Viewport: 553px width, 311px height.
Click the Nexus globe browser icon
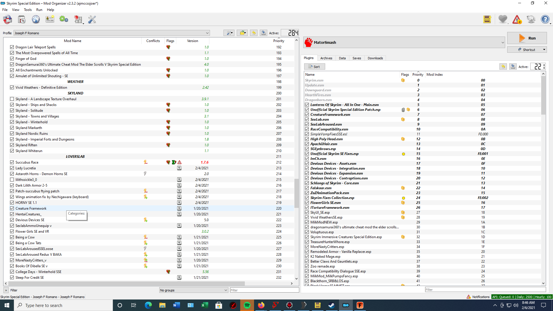[x=36, y=20]
